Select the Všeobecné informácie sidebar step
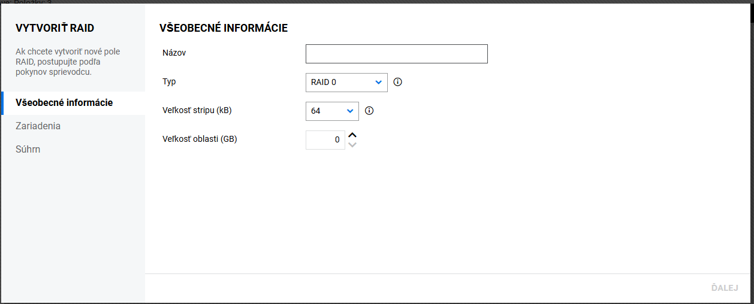 pos(64,103)
